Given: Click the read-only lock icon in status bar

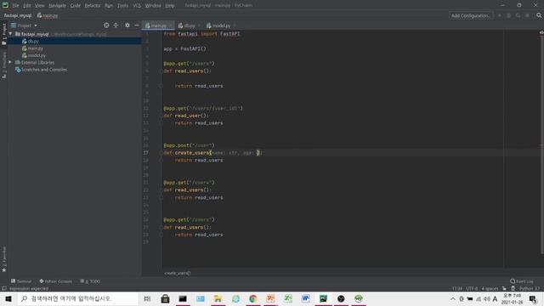Looking at the screenshot, I should pyautogui.click(x=504, y=289).
